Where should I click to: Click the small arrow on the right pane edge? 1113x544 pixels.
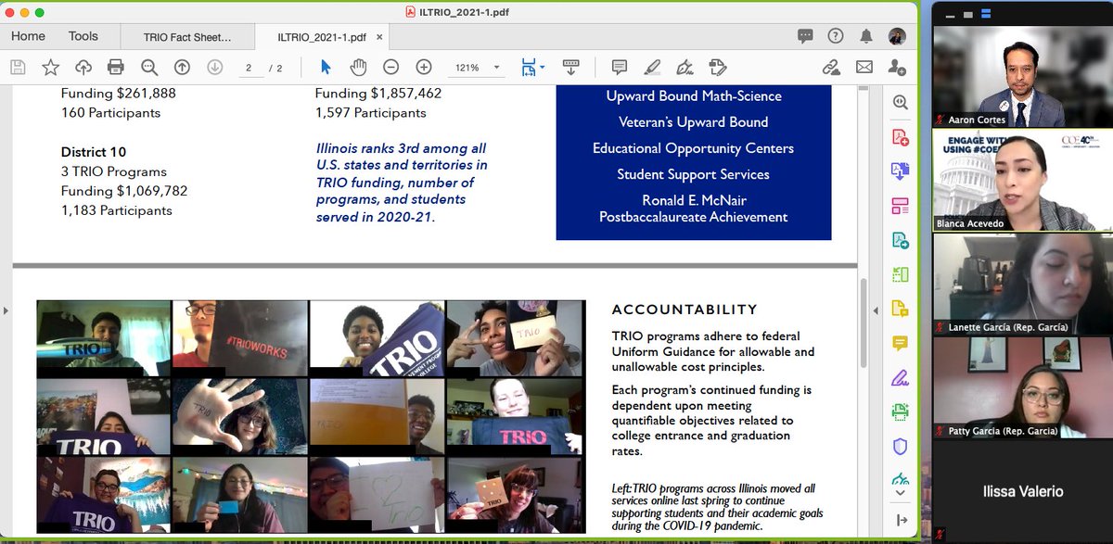pos(877,310)
